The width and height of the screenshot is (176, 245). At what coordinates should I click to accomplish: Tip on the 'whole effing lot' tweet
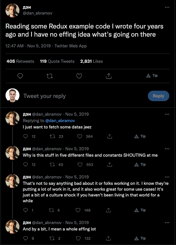140,238
